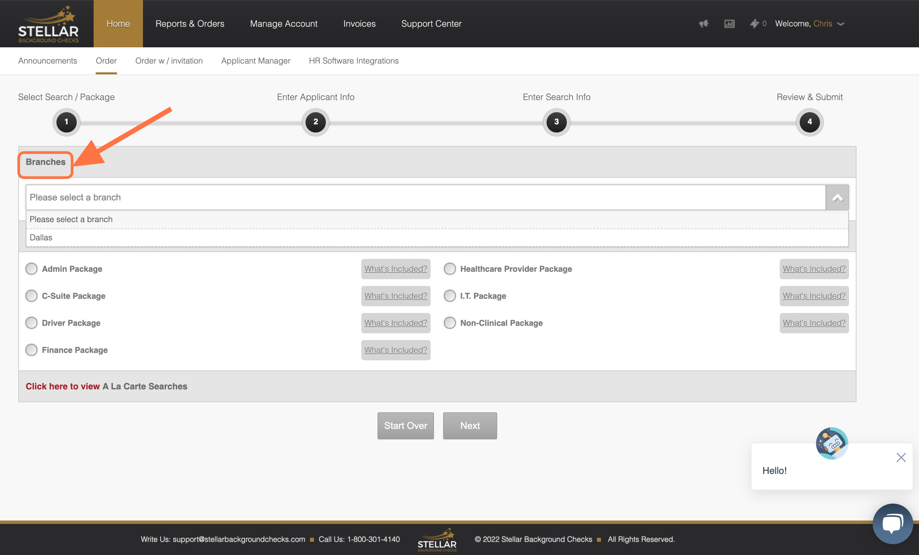The width and height of the screenshot is (919, 555).
Task: View What's Included for C-Suite Package
Action: click(x=396, y=296)
